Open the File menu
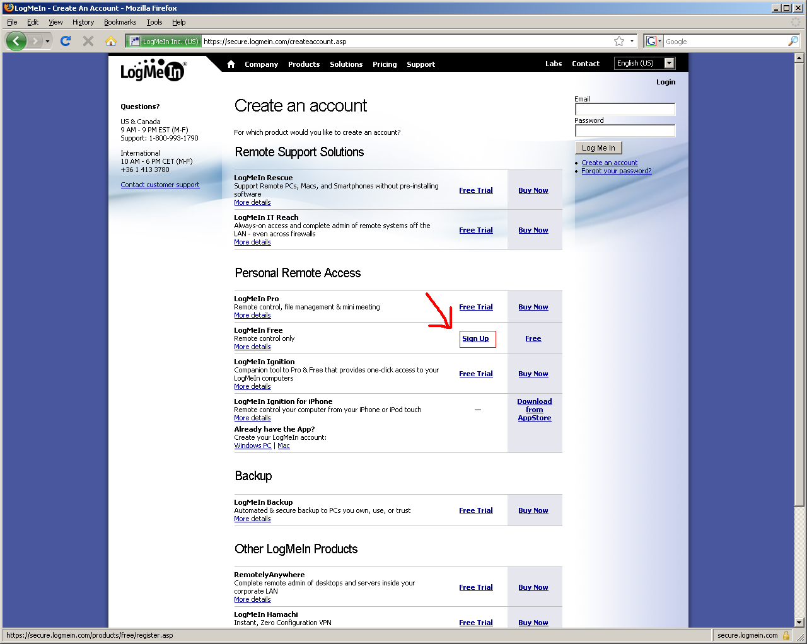The width and height of the screenshot is (807, 644). click(x=12, y=22)
